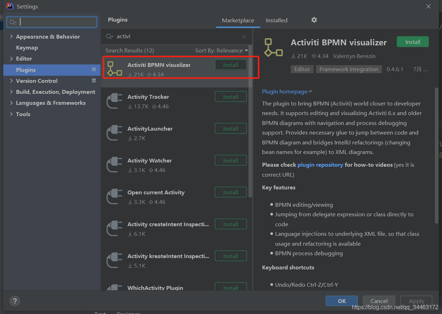The width and height of the screenshot is (442, 314).
Task: Click the Activity Tracker plug icon
Action: coord(115,101)
